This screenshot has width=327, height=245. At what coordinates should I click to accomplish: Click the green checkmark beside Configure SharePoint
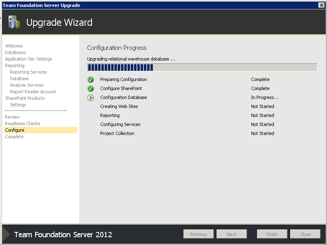coord(91,89)
